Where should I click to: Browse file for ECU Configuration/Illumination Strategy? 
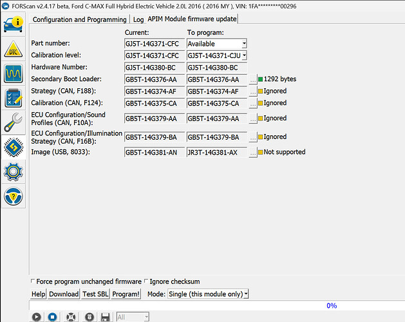tap(253, 137)
